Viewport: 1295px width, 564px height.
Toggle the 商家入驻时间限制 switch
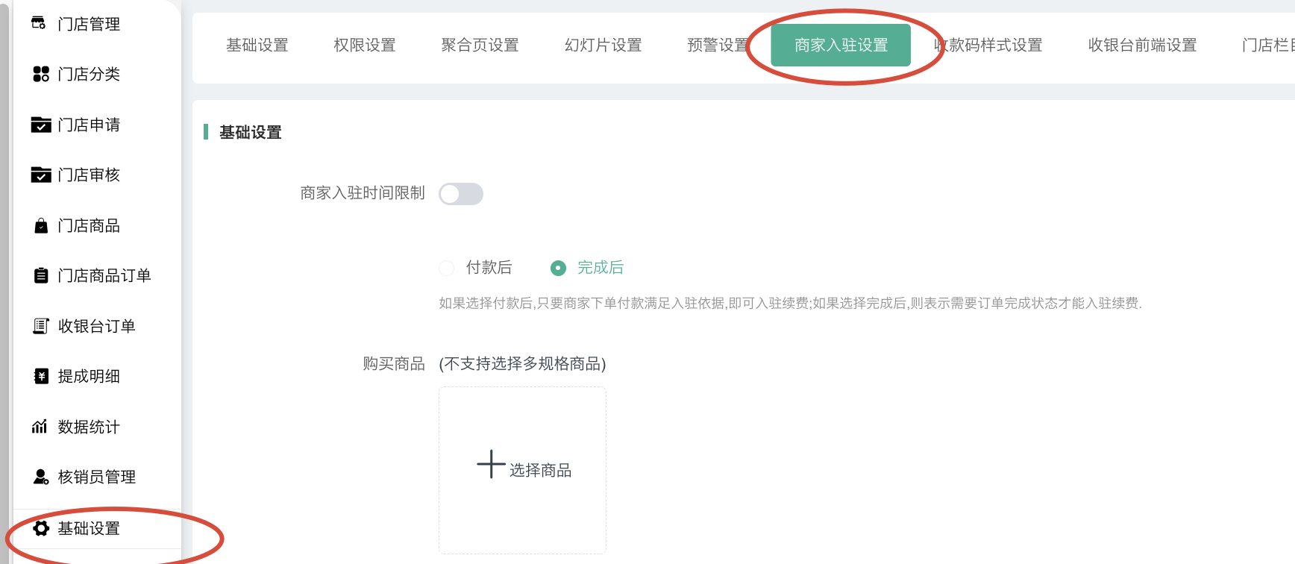pyautogui.click(x=461, y=194)
